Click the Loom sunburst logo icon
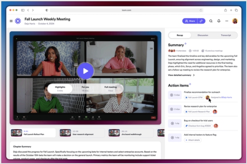The height and width of the screenshot is (164, 247). (18, 21)
